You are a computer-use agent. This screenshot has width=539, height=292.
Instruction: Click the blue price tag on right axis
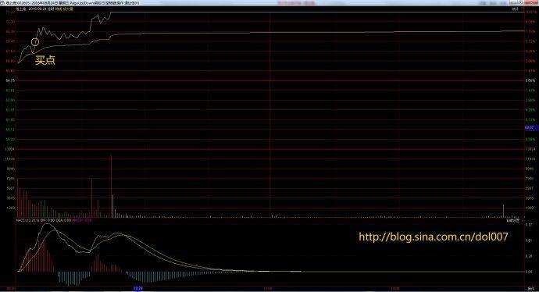pyautogui.click(x=531, y=128)
